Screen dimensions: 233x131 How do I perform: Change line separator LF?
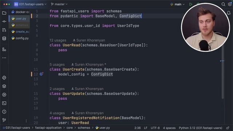click(x=146, y=128)
